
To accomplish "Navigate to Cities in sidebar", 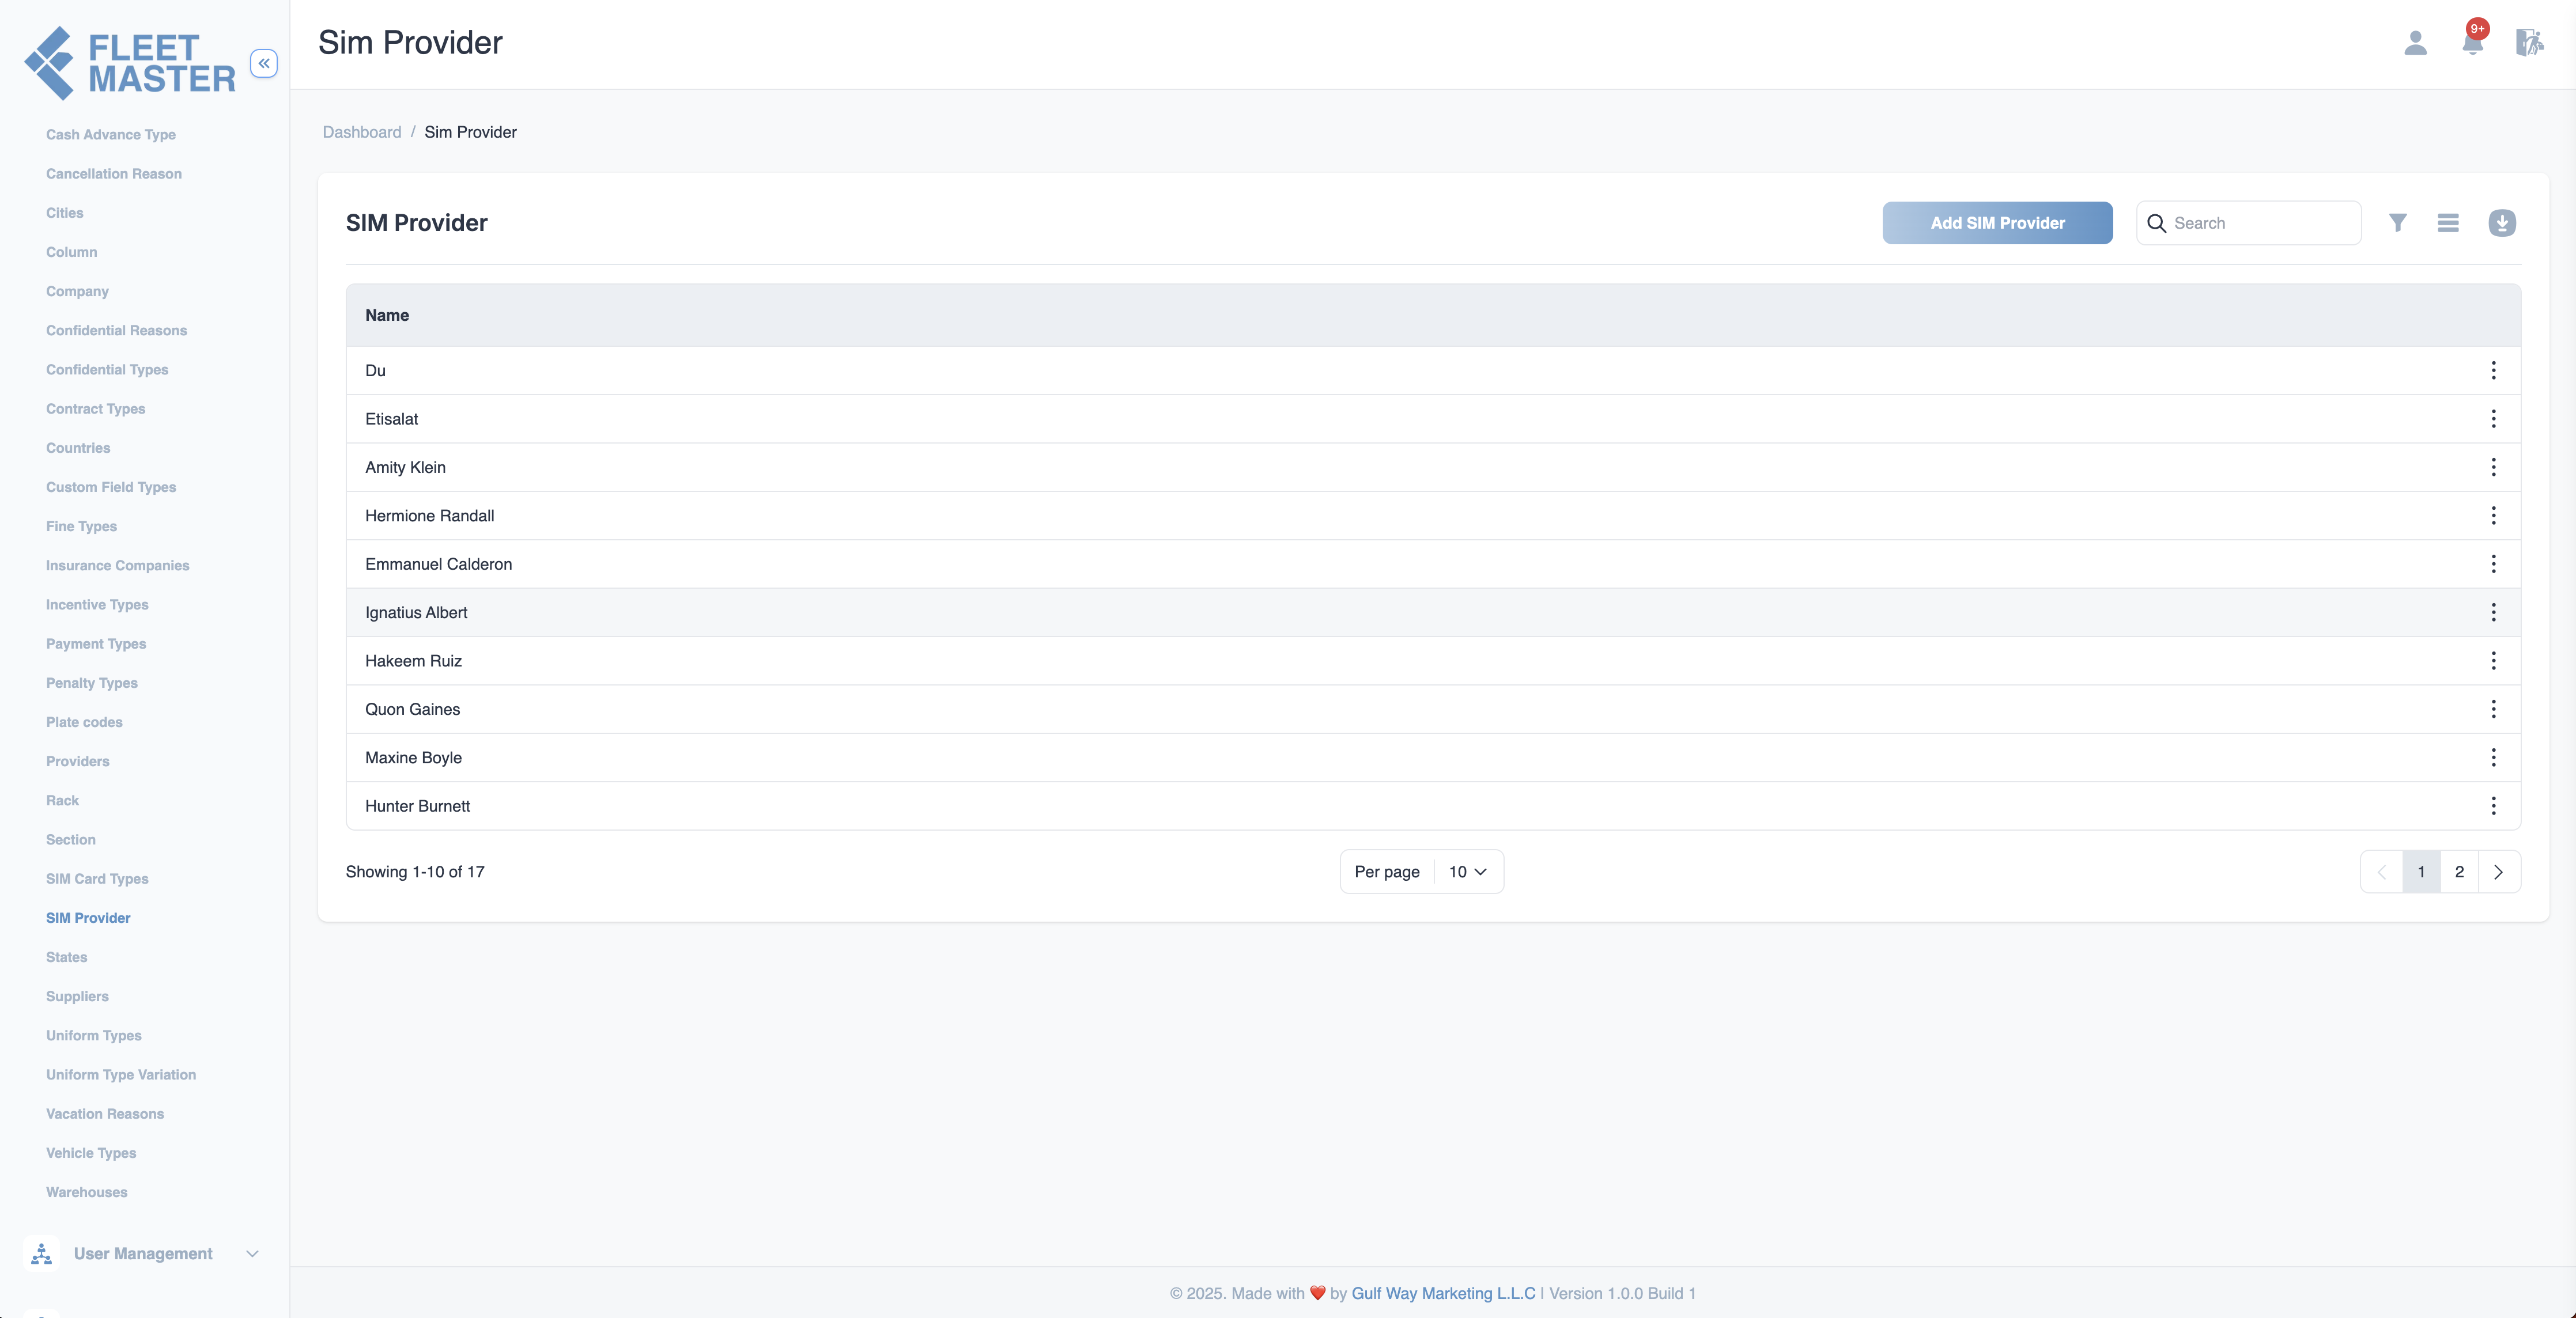I will [65, 213].
